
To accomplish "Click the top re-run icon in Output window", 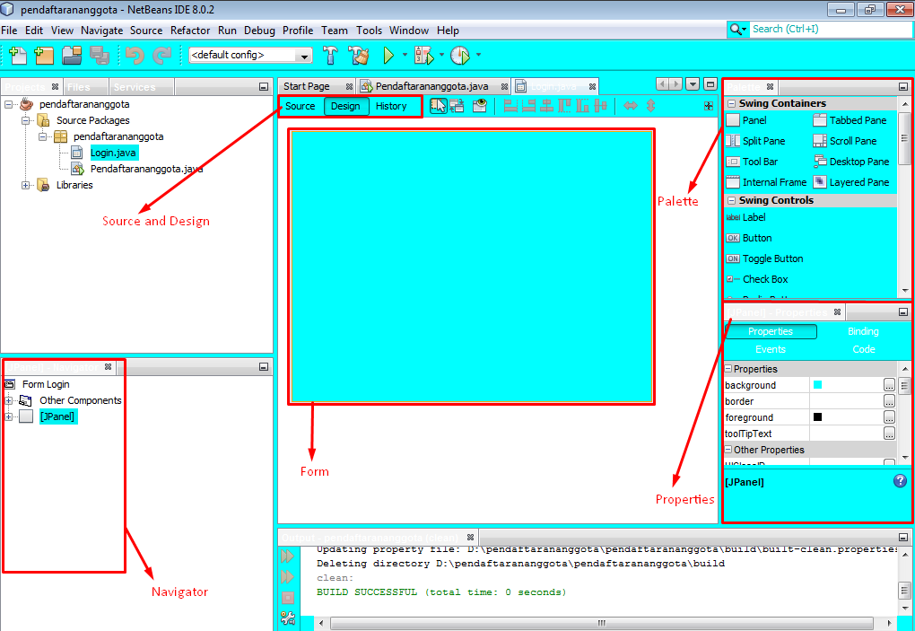I will (x=287, y=556).
